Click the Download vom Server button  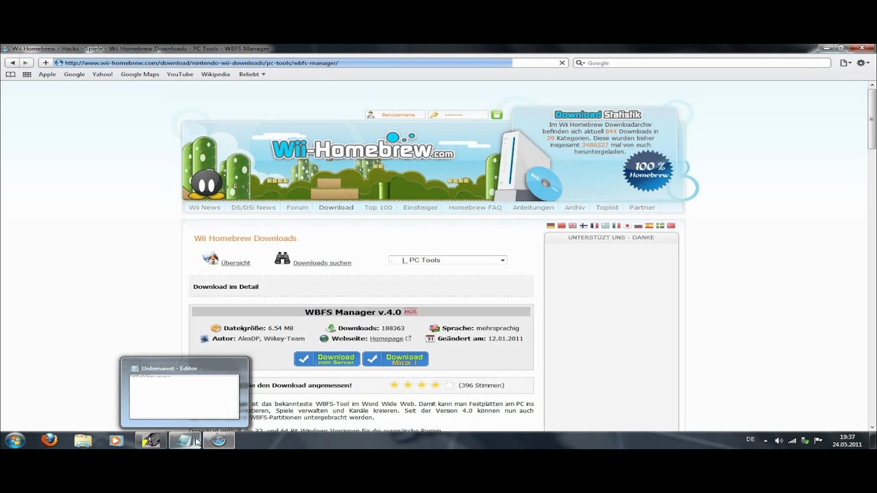(327, 359)
